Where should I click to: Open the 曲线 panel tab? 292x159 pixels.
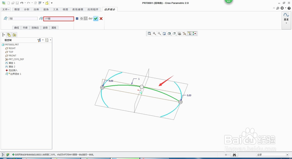pos(17,28)
